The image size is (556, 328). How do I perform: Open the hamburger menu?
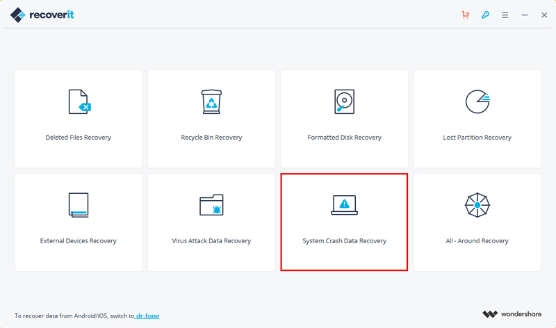click(x=505, y=15)
